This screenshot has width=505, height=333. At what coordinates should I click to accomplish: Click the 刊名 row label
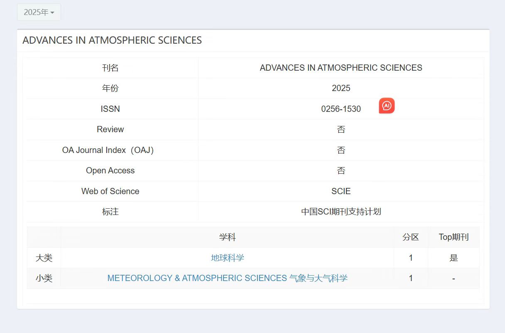(x=110, y=68)
